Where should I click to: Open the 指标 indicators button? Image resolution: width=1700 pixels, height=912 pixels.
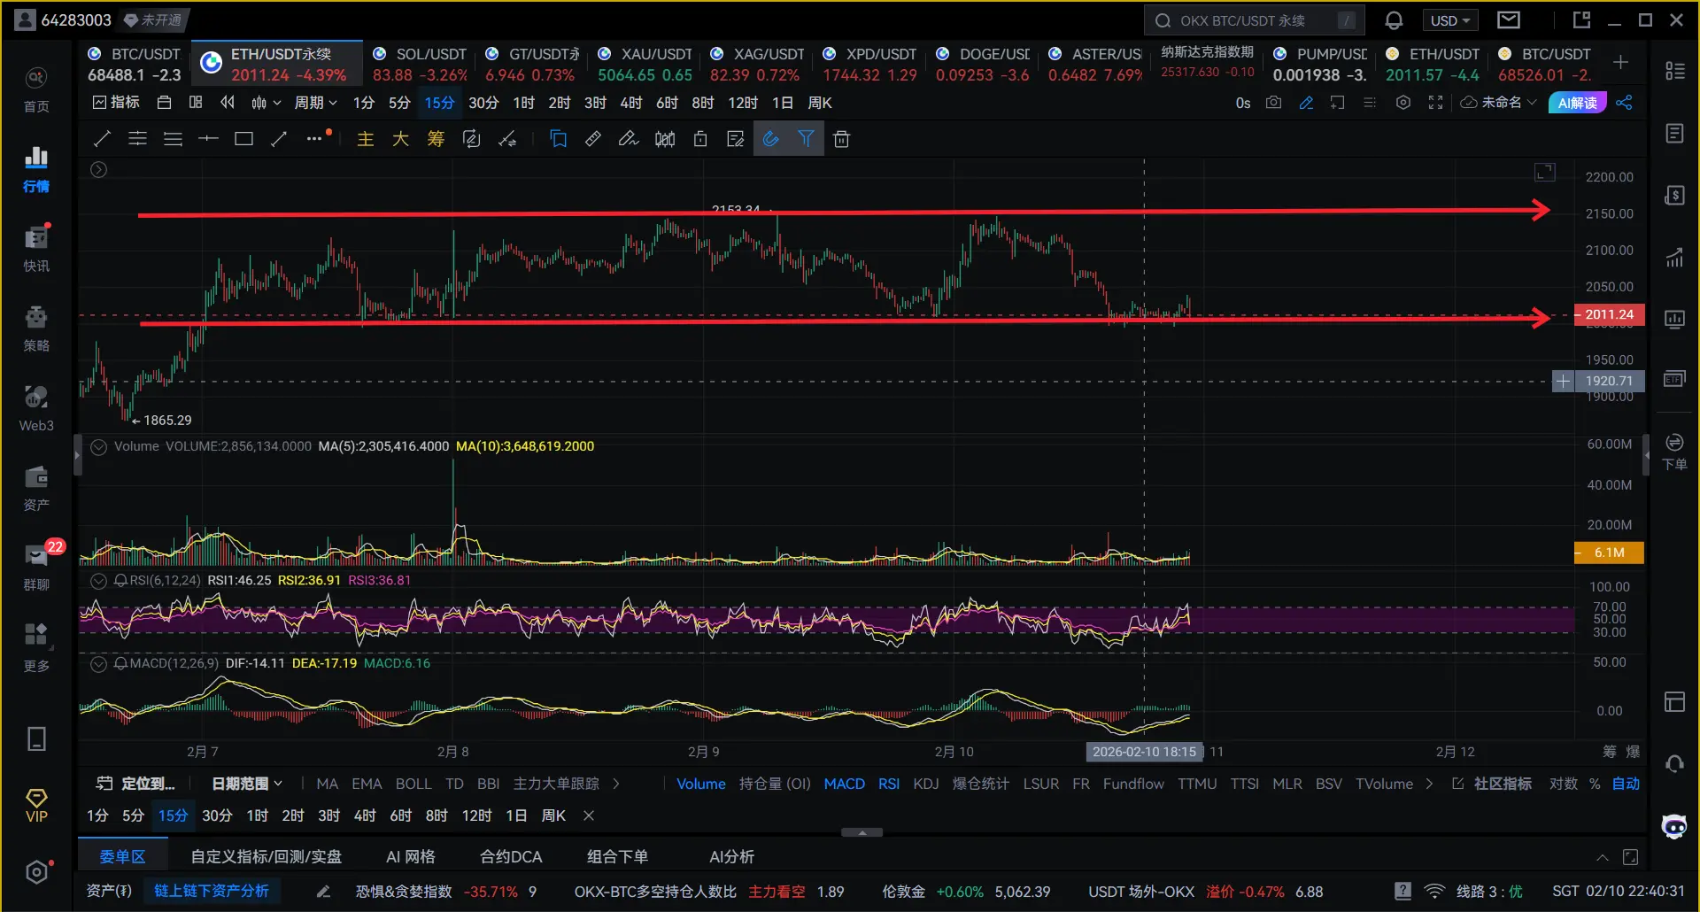(116, 103)
